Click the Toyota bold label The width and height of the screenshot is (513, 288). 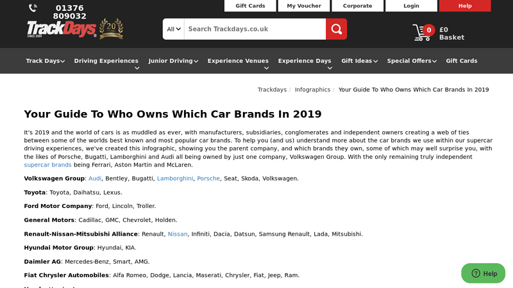coord(35,193)
